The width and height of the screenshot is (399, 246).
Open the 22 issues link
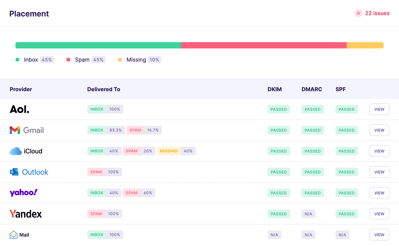(x=377, y=13)
